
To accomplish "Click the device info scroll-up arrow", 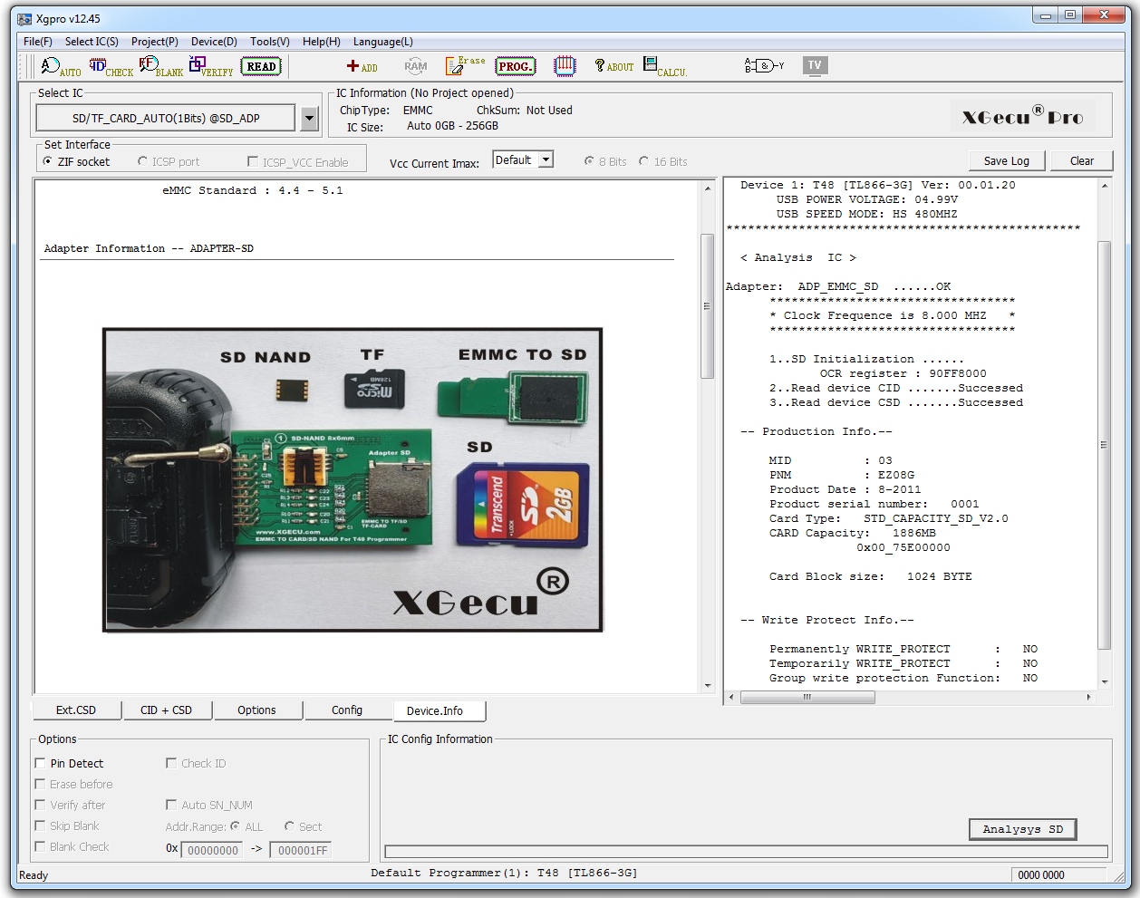I will pyautogui.click(x=708, y=188).
